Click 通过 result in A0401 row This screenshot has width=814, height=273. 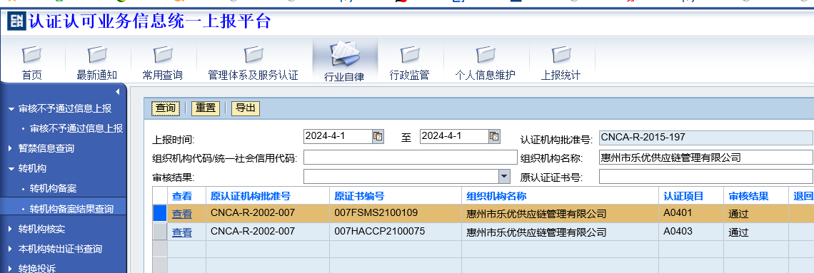click(738, 214)
